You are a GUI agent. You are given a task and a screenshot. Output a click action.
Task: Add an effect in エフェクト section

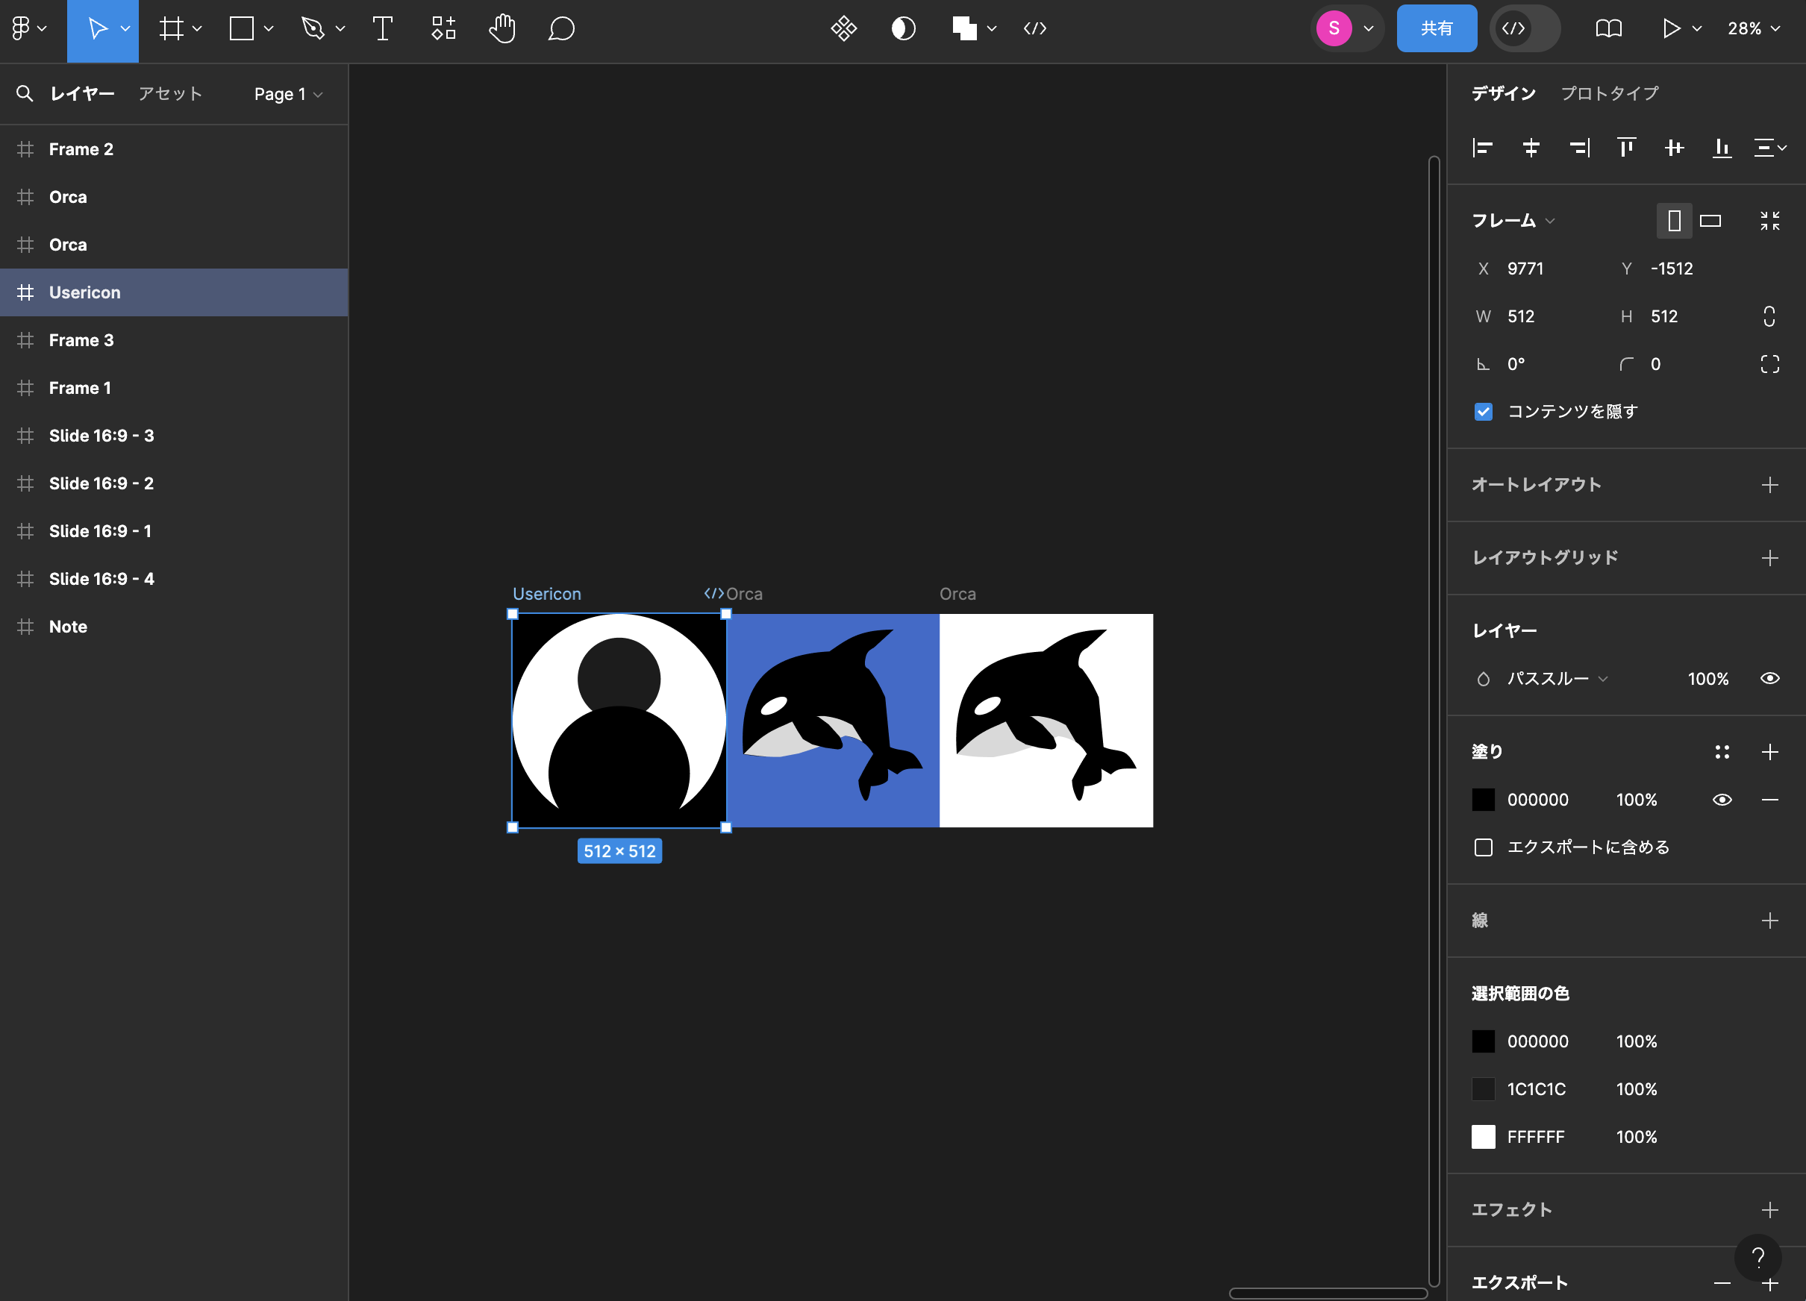[1769, 1210]
